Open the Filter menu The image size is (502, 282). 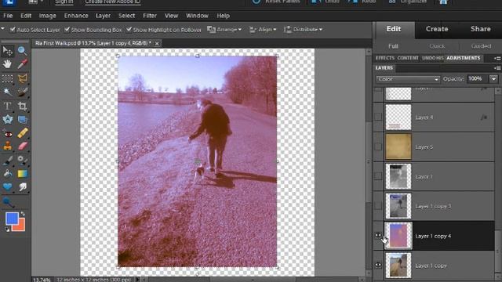point(150,16)
